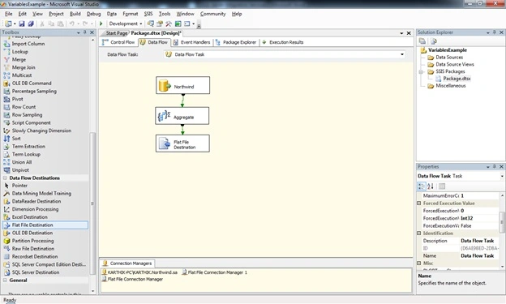Save the package with the Save icon

(22, 24)
